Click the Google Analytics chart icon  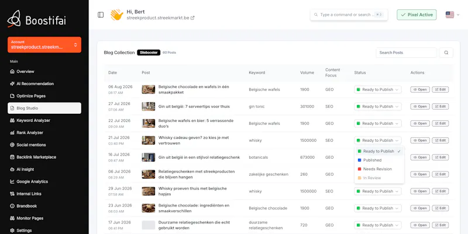(x=12, y=181)
